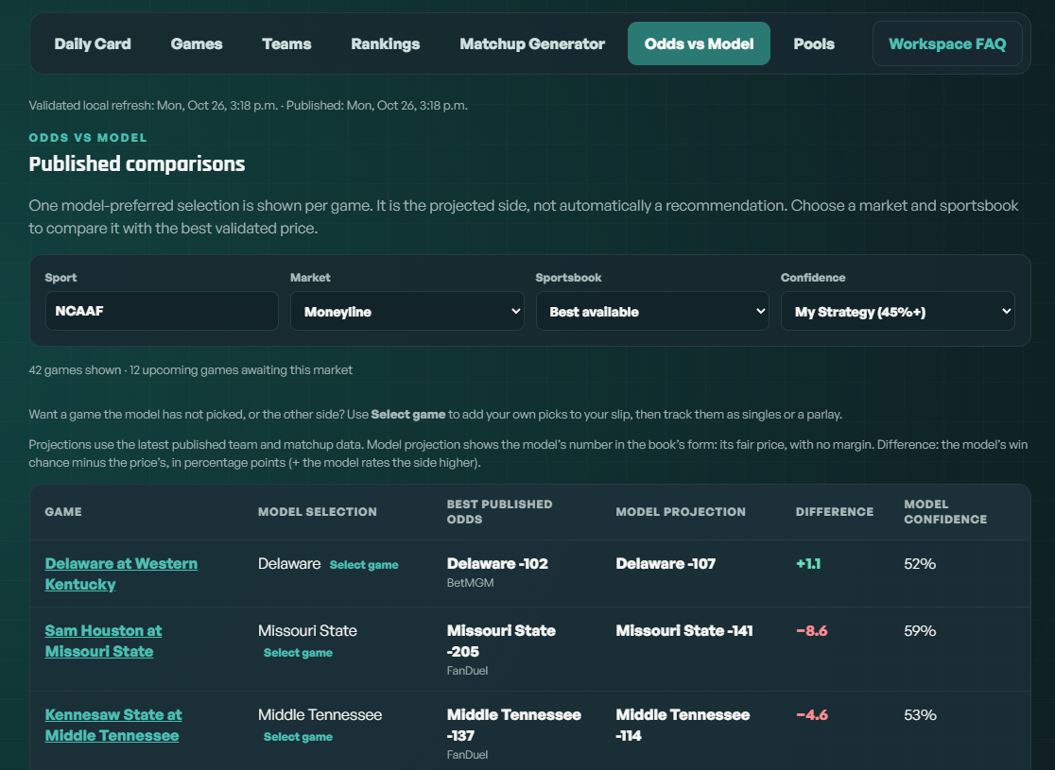
Task: Click the Missouri State model selection name
Action: [x=307, y=631]
